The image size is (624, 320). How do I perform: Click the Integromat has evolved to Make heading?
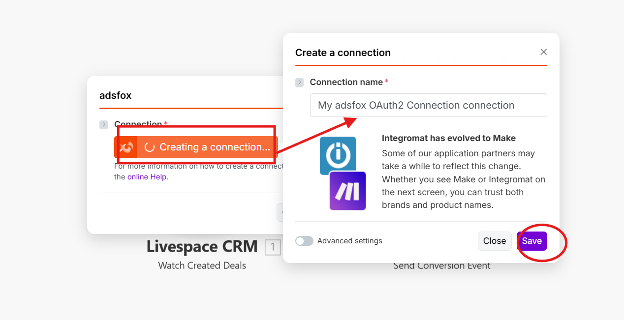(448, 138)
